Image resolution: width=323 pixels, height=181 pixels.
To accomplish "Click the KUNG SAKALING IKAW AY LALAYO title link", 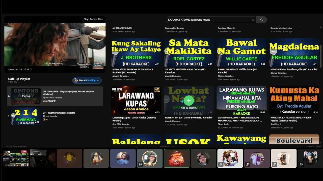I will click(x=133, y=71).
